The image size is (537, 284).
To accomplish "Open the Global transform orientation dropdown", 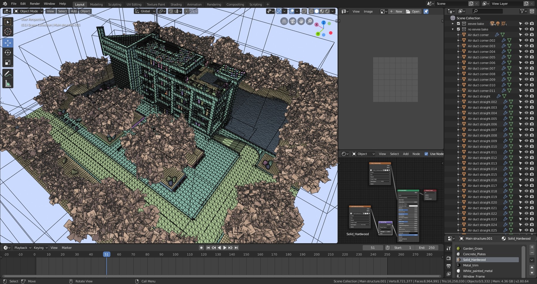I will tap(145, 11).
